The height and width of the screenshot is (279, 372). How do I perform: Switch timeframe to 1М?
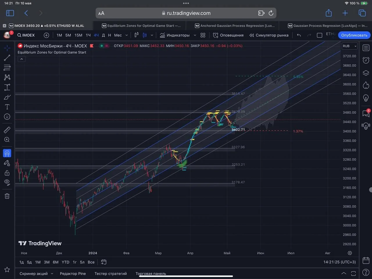[x=59, y=35]
